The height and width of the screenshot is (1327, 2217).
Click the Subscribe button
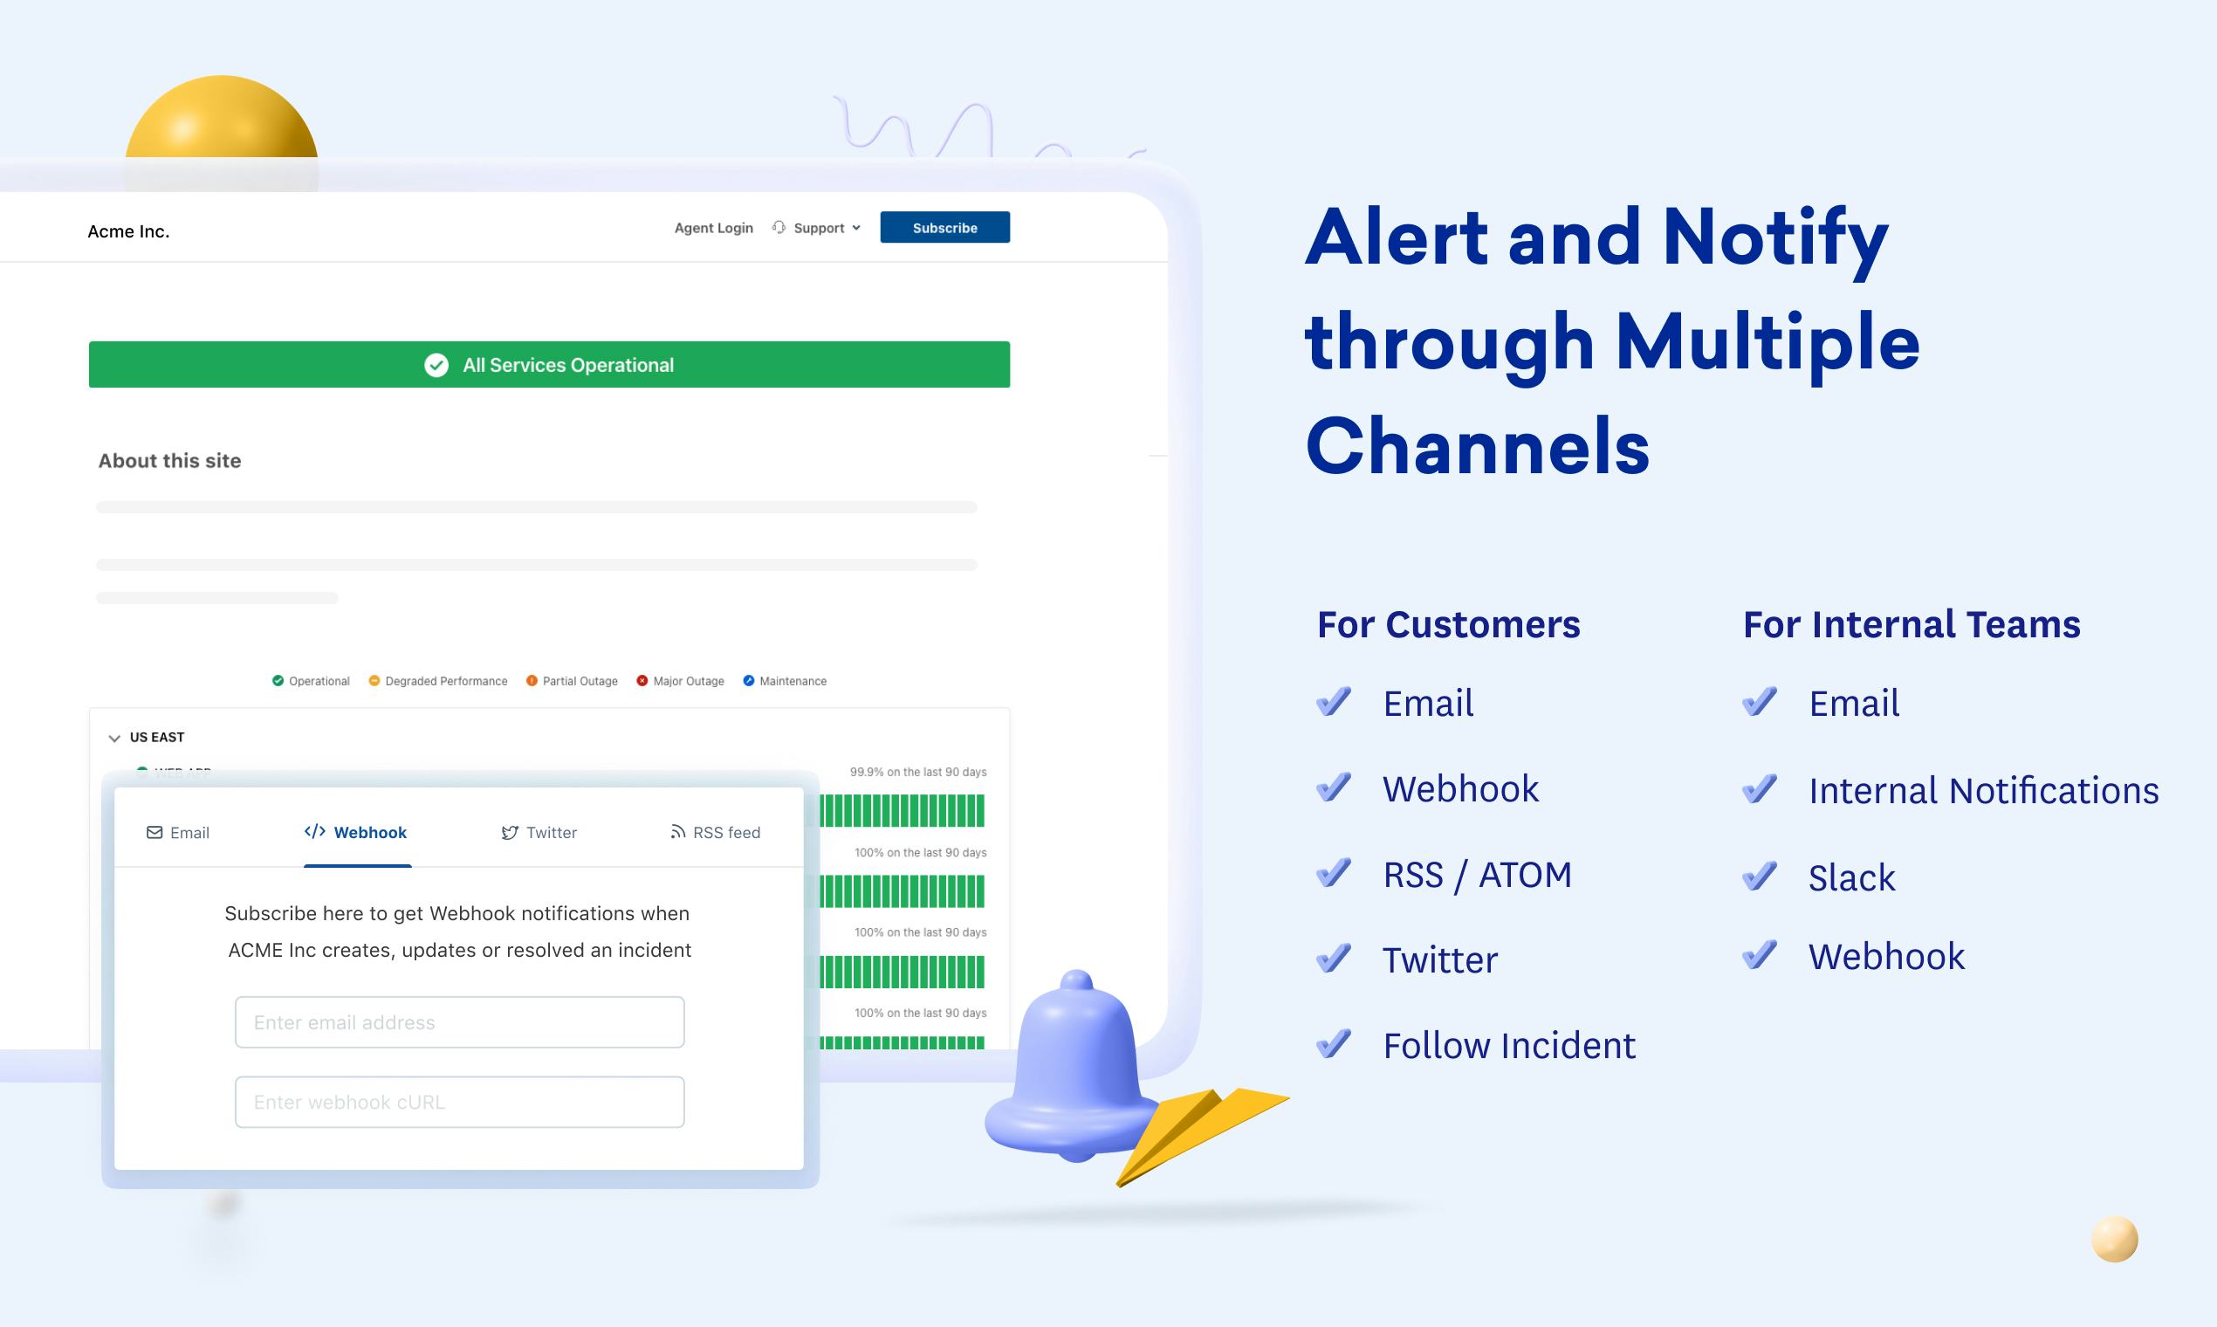pos(943,226)
